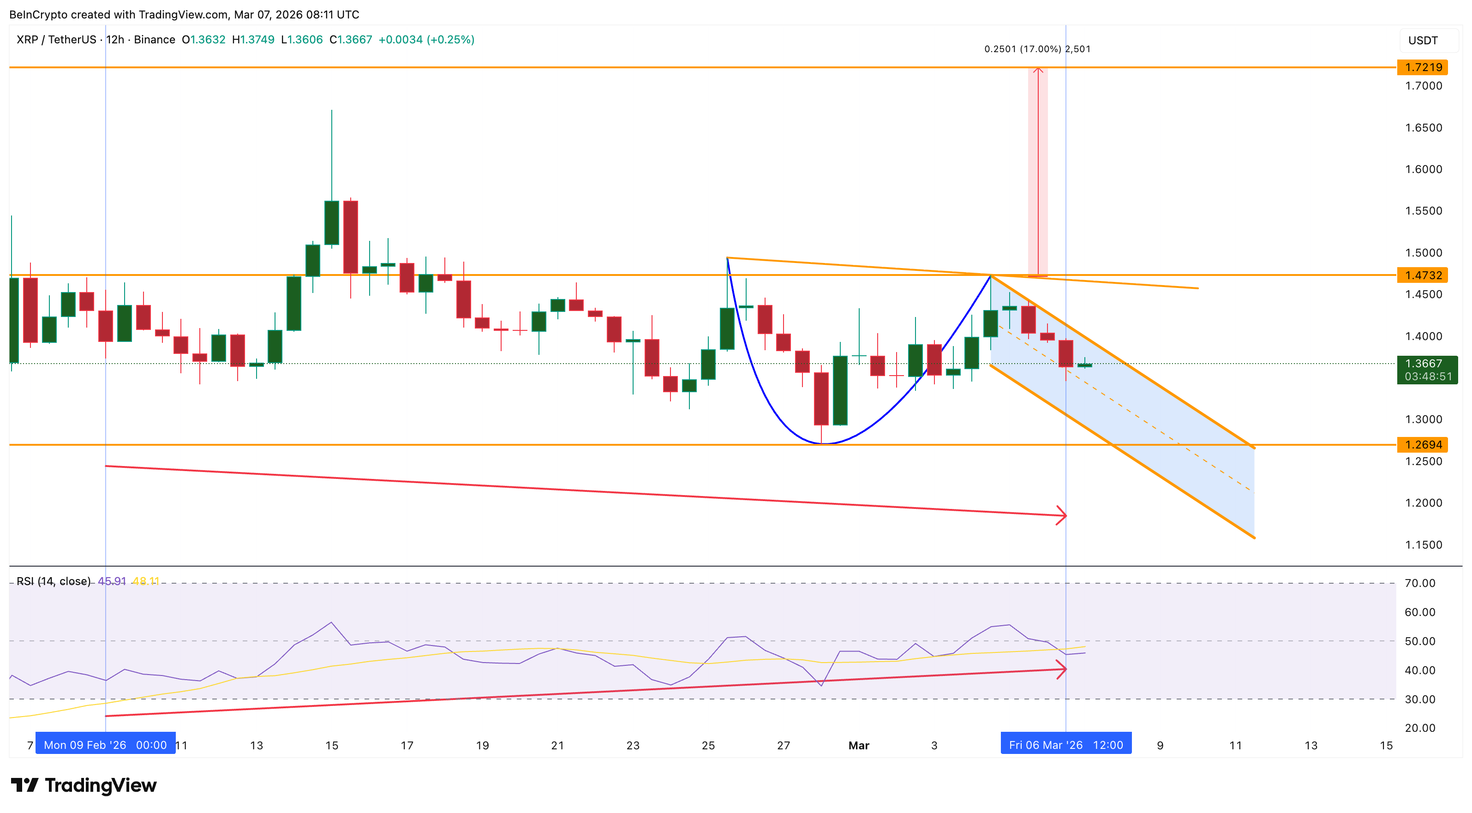This screenshot has width=1472, height=813.
Task: Open the RSI (14, close) indicator legend
Action: point(53,581)
